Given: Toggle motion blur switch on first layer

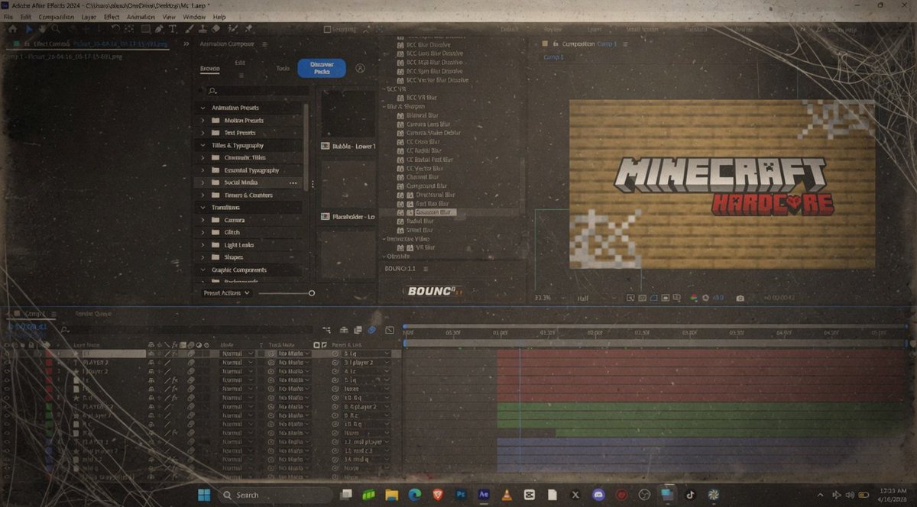Looking at the screenshot, I should tap(191, 354).
